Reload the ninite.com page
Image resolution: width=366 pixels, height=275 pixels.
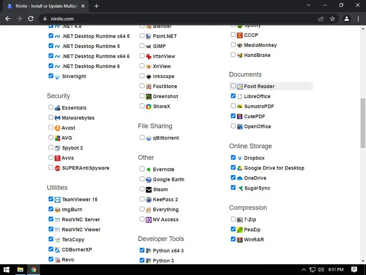pos(31,19)
